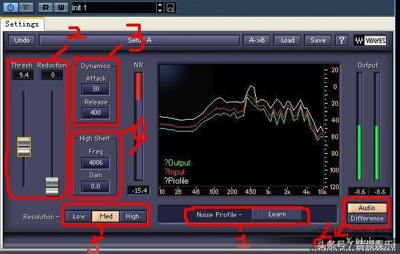
Task: Open help with the question mark button
Action: [x=341, y=40]
